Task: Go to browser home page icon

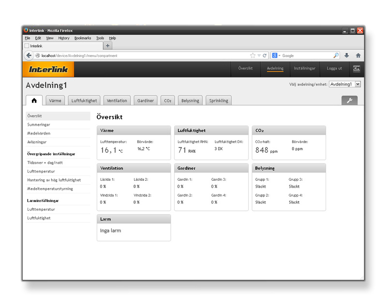Action: [358, 56]
